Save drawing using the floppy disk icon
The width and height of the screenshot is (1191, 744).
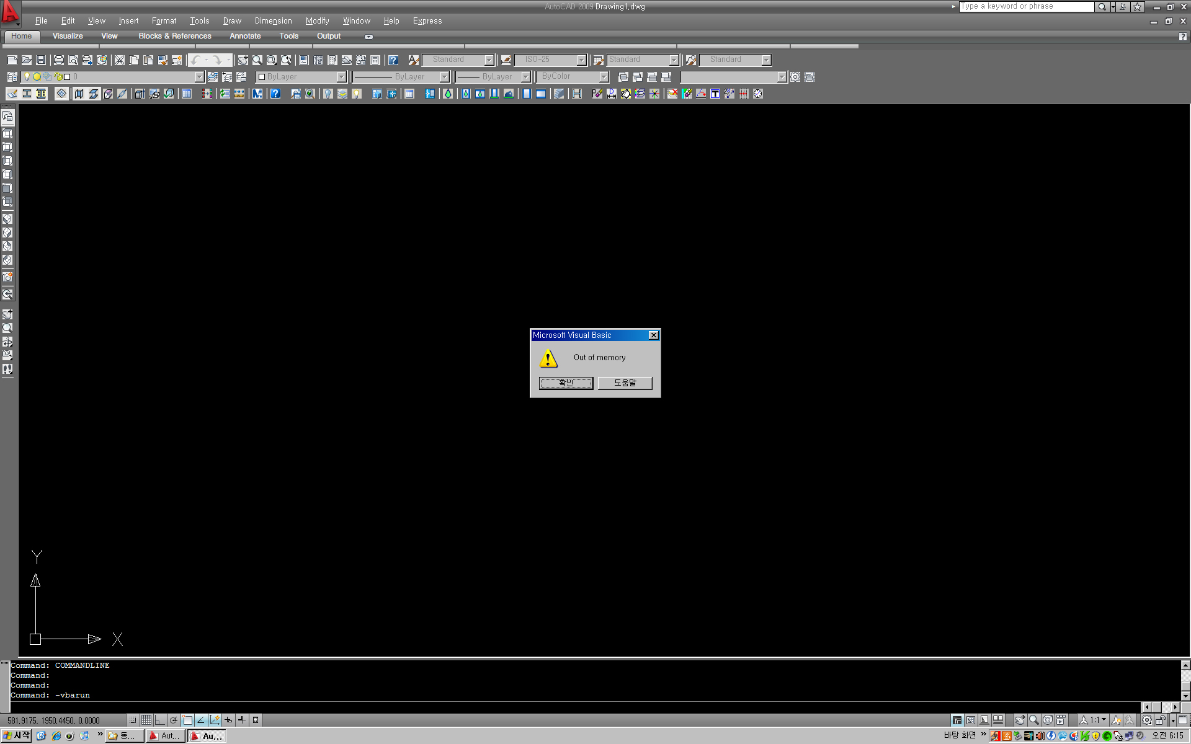41,60
